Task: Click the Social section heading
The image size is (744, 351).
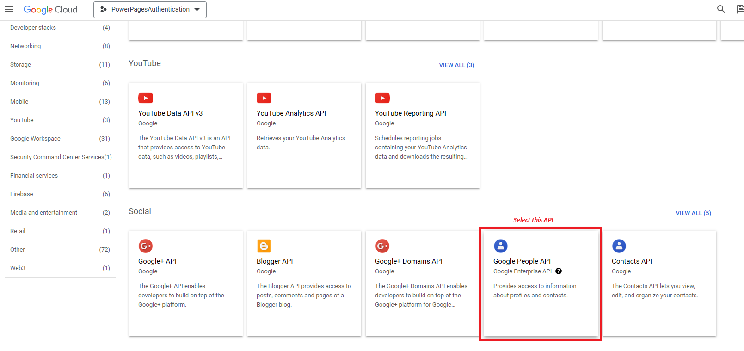Action: click(x=140, y=211)
